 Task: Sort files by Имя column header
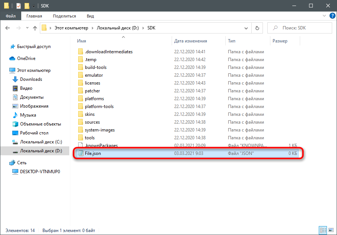(82, 41)
